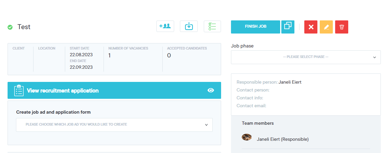
Task: Click the yellow edit pencil button
Action: click(x=326, y=27)
